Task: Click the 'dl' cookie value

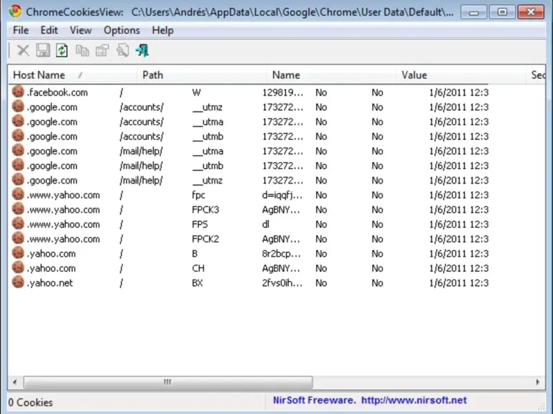Action: tap(265, 224)
